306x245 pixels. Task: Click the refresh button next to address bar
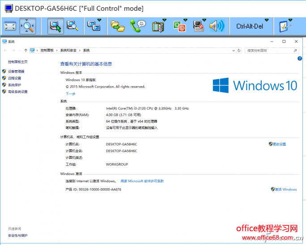239,51
